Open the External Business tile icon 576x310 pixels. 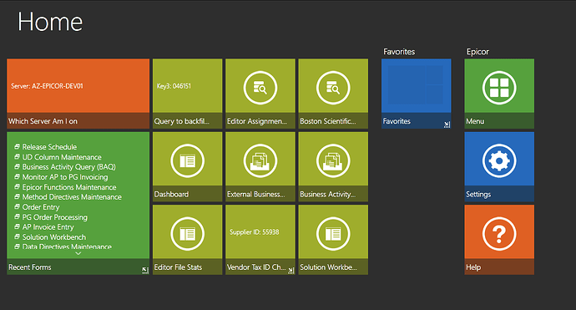coord(260,160)
